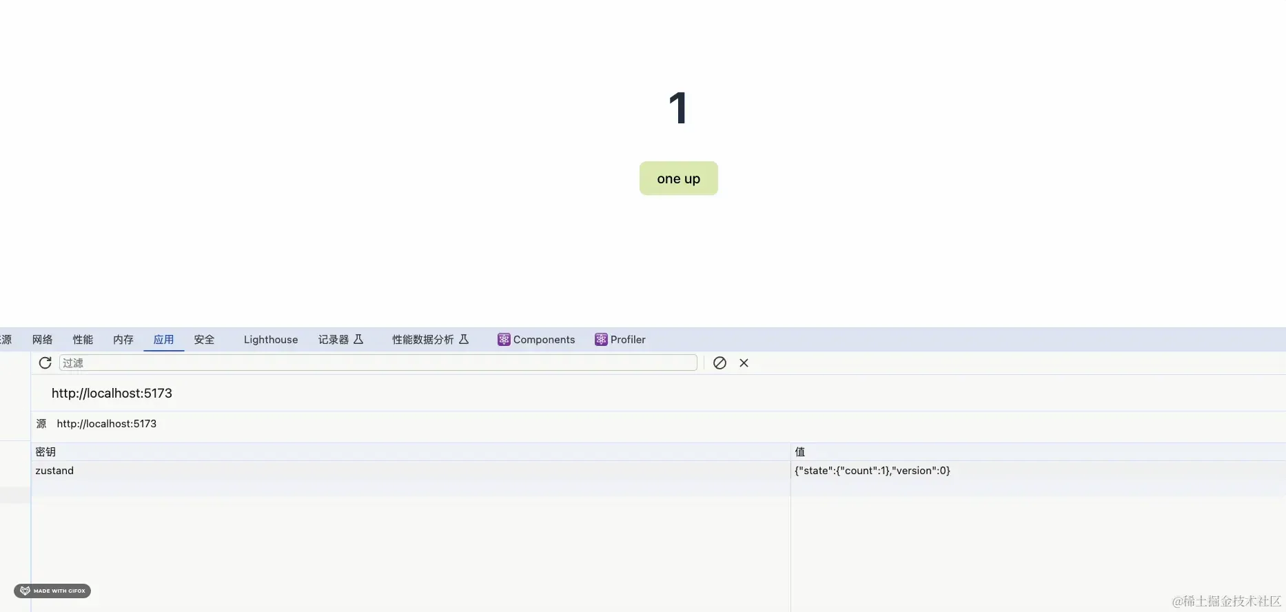Select the 应用 tab
The height and width of the screenshot is (612, 1286).
163,339
